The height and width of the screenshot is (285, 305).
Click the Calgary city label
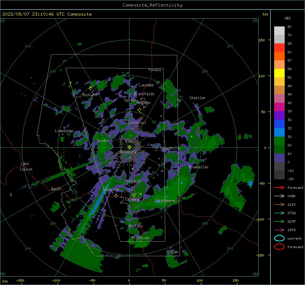[132, 199]
